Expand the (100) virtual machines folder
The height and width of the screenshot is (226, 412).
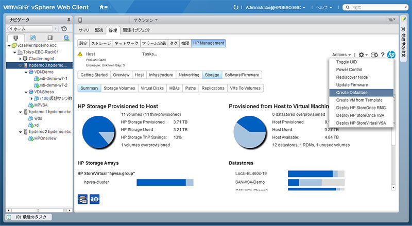(x=31, y=98)
